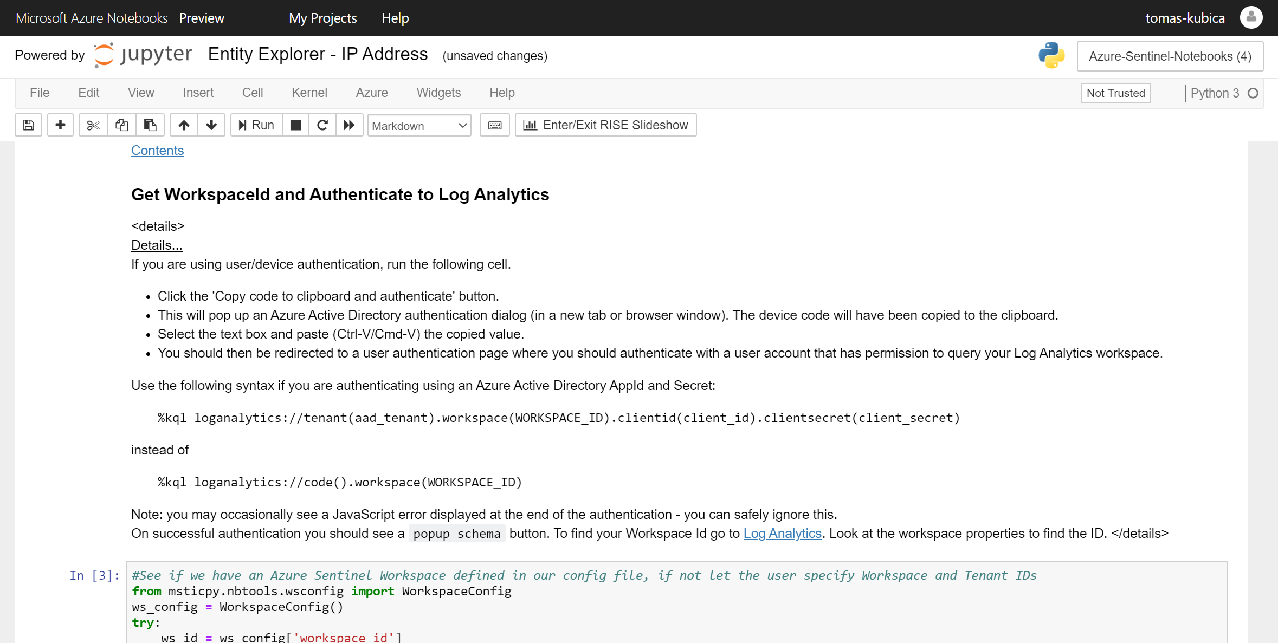Move selected cell down with arrow icon

(x=211, y=125)
